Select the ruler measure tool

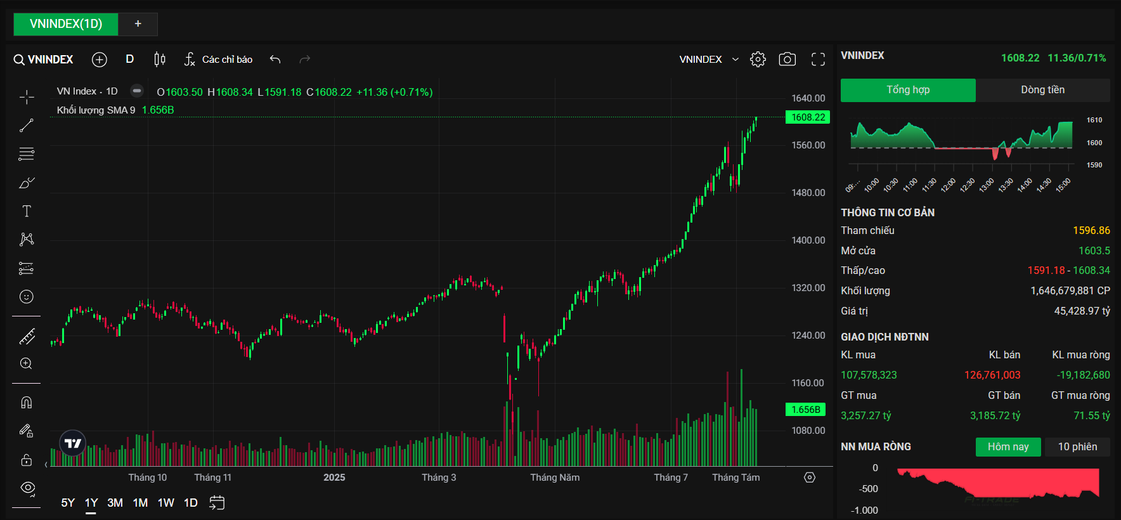(x=27, y=336)
